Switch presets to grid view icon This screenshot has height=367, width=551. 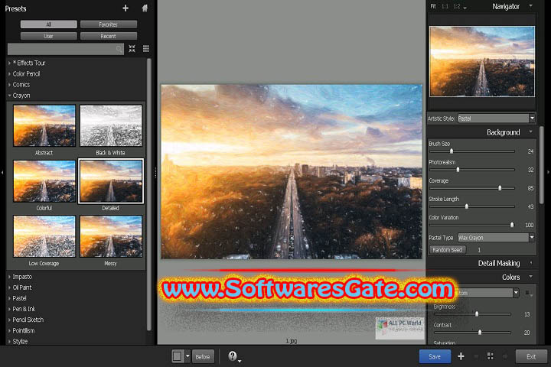point(146,48)
